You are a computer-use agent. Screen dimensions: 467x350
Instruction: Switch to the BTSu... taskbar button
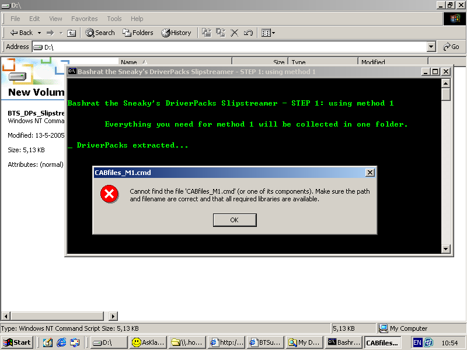click(266, 342)
